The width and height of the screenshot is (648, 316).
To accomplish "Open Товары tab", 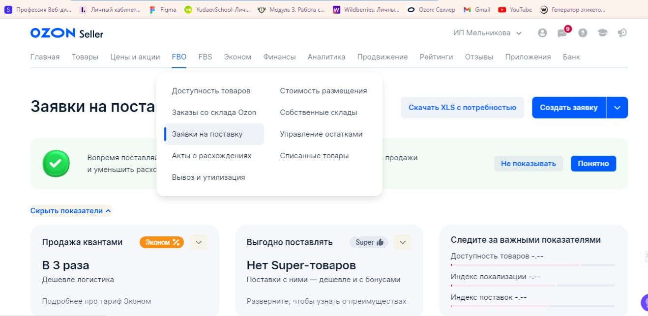I will (x=85, y=57).
